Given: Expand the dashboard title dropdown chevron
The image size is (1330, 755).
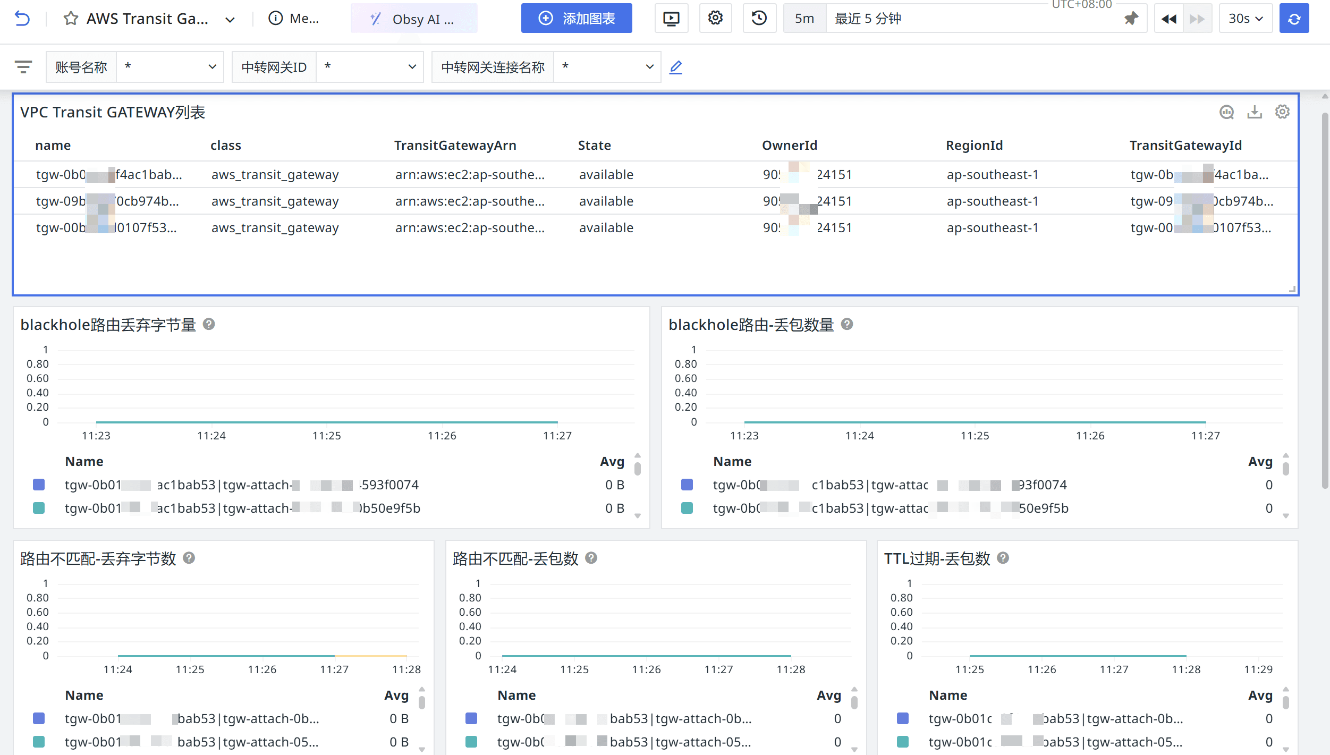Looking at the screenshot, I should pyautogui.click(x=230, y=20).
